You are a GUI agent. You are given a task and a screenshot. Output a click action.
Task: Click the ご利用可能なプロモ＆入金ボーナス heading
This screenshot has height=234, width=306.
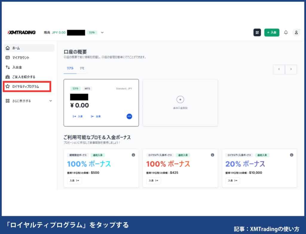pyautogui.click(x=97, y=137)
